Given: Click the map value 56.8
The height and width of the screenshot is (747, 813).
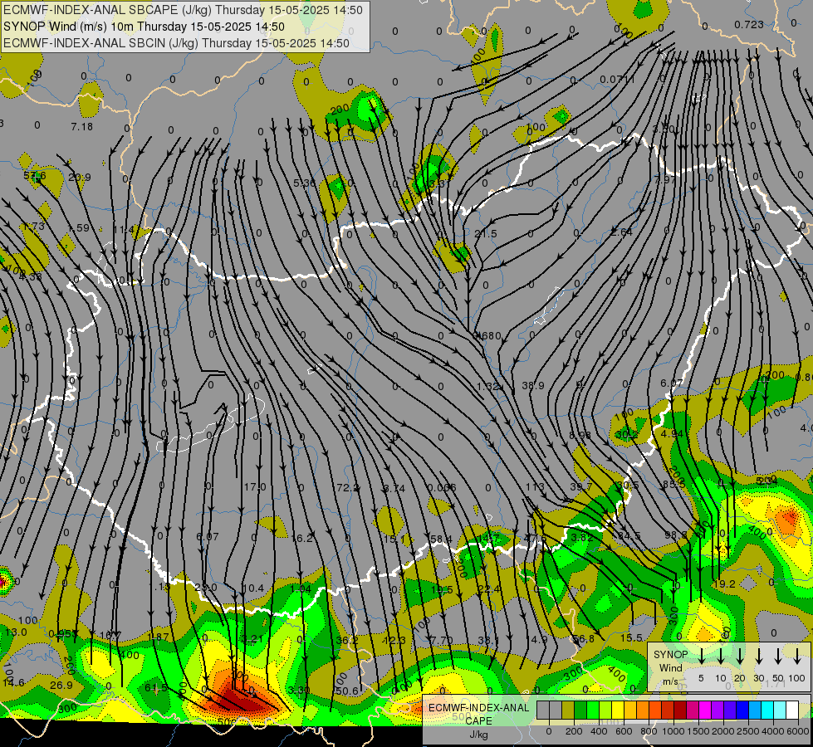Looking at the screenshot, I should pos(583,639).
